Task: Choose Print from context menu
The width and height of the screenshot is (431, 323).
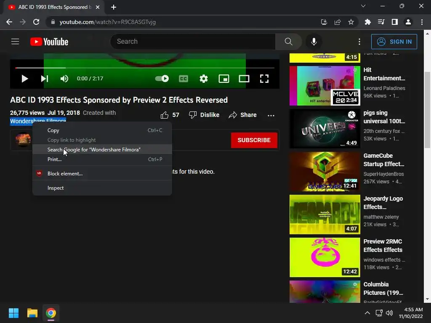Action: tap(102, 159)
